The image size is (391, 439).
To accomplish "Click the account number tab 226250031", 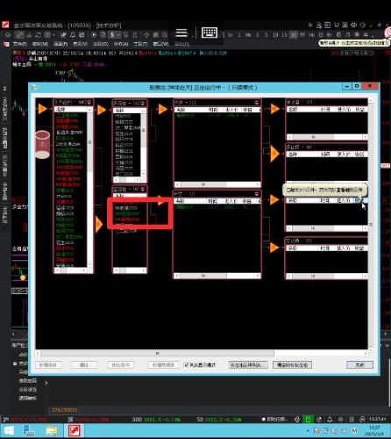I will [64, 410].
